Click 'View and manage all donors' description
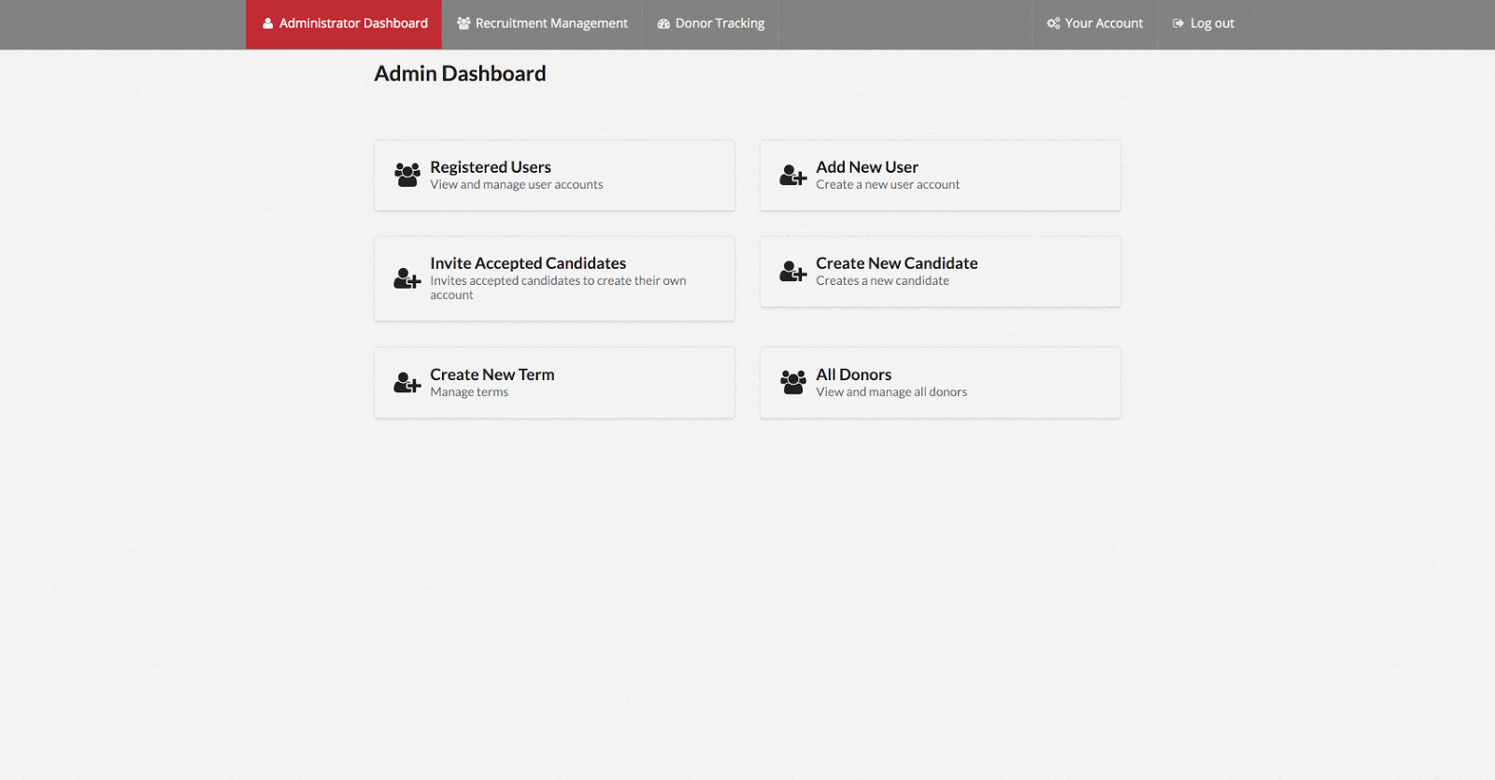 pos(891,392)
